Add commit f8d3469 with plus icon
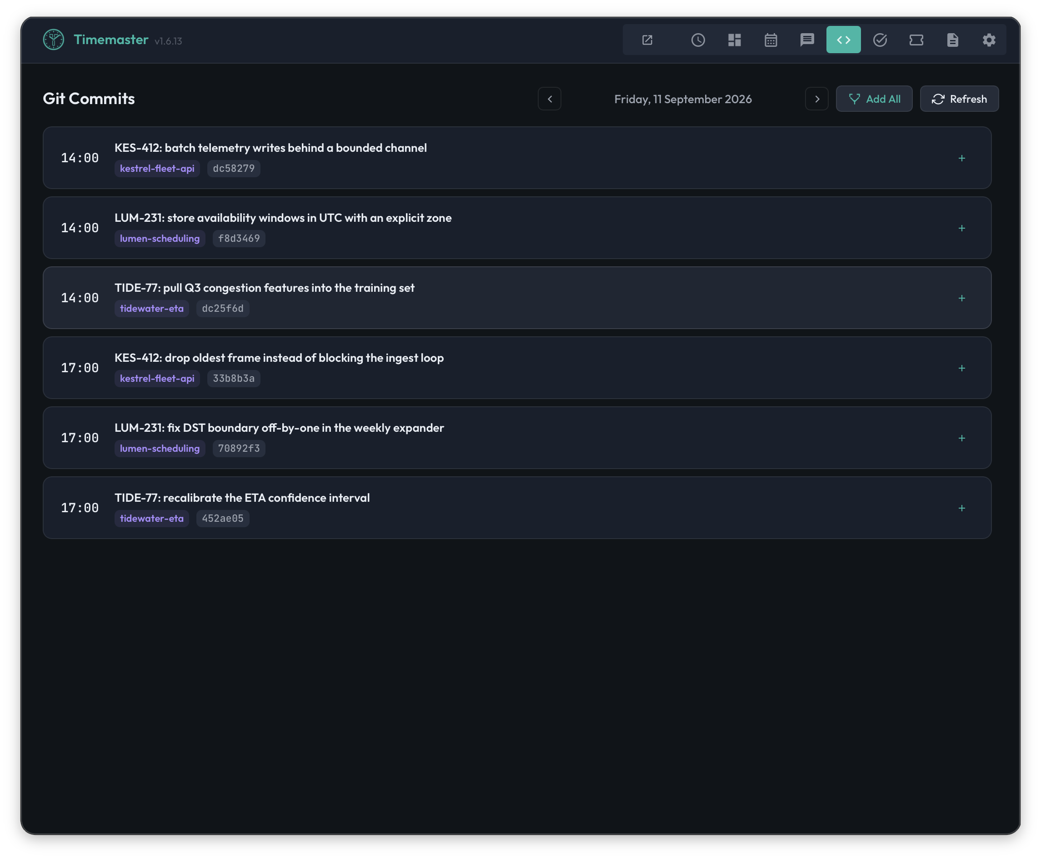The image size is (1041, 859). [x=962, y=228]
